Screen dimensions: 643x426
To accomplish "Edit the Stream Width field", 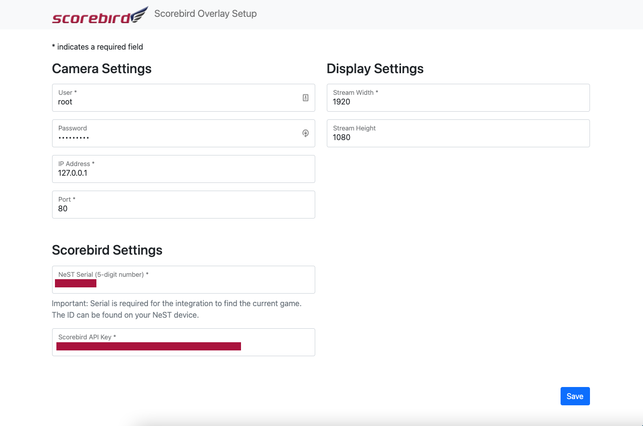I will click(x=458, y=98).
